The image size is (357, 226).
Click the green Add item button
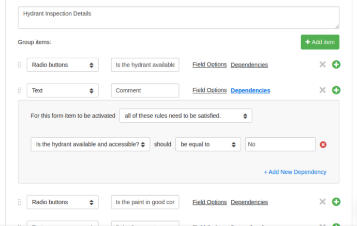320,42
